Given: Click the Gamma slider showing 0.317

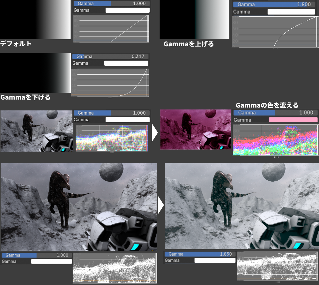Looking at the screenshot, I should pyautogui.click(x=111, y=56).
